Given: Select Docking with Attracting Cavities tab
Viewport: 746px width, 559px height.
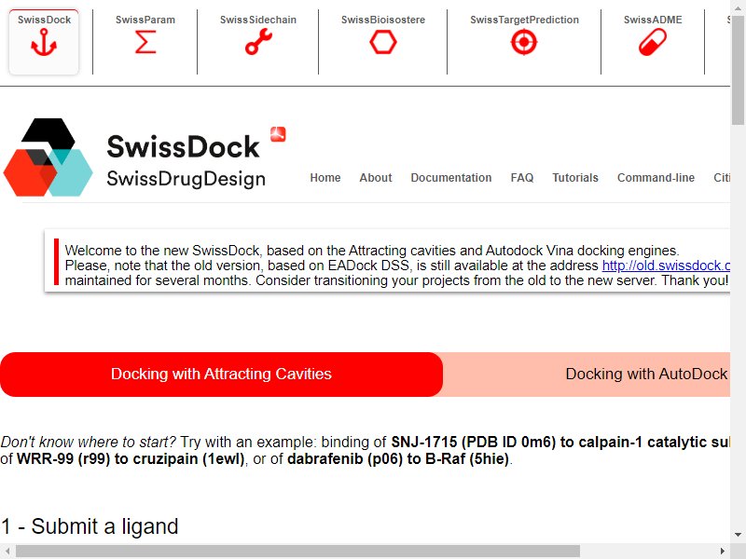Looking at the screenshot, I should pos(221,375).
